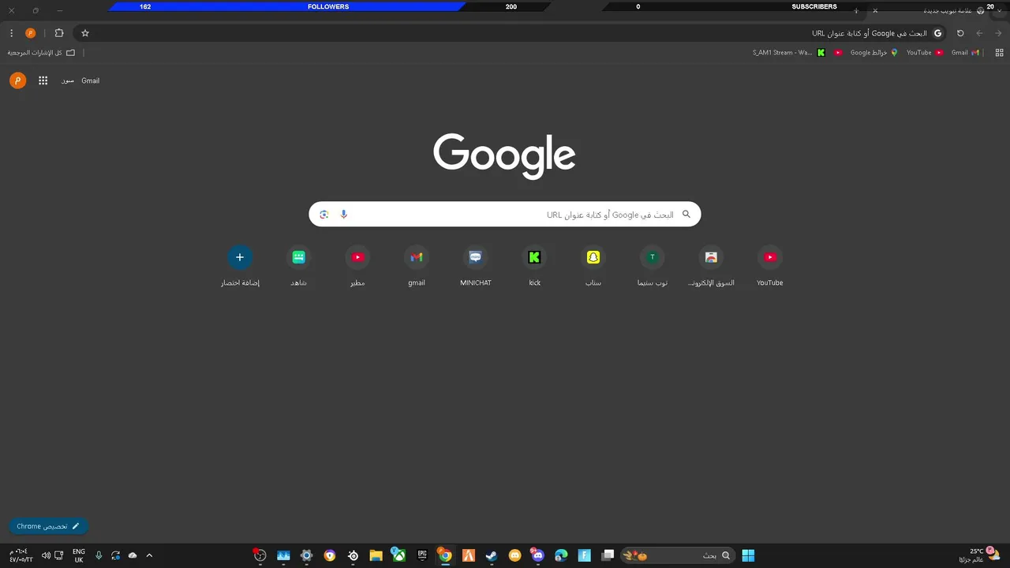
Task: Open the volume control in the tray
Action: point(46,555)
